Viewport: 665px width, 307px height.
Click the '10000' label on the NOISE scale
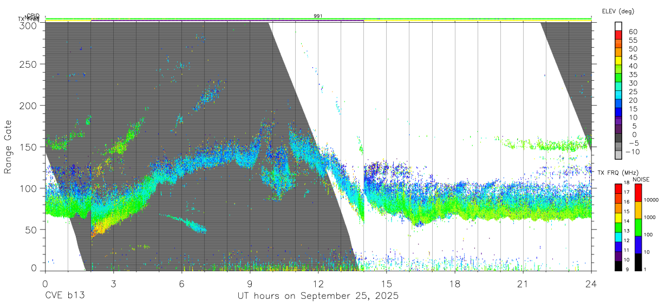pyautogui.click(x=651, y=200)
